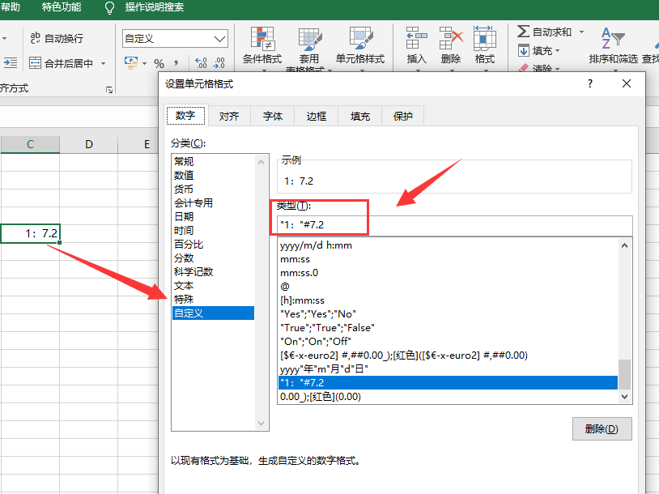
Task: Toggle Wrap Text (自动换行)
Action: 57,38
